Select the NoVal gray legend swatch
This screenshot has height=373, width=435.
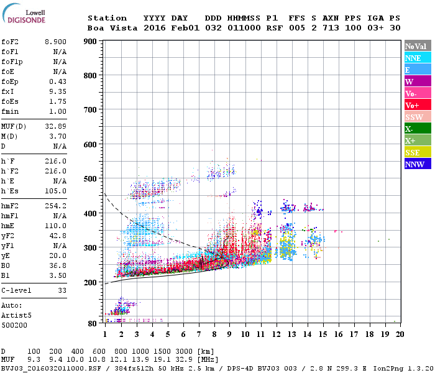click(x=418, y=46)
